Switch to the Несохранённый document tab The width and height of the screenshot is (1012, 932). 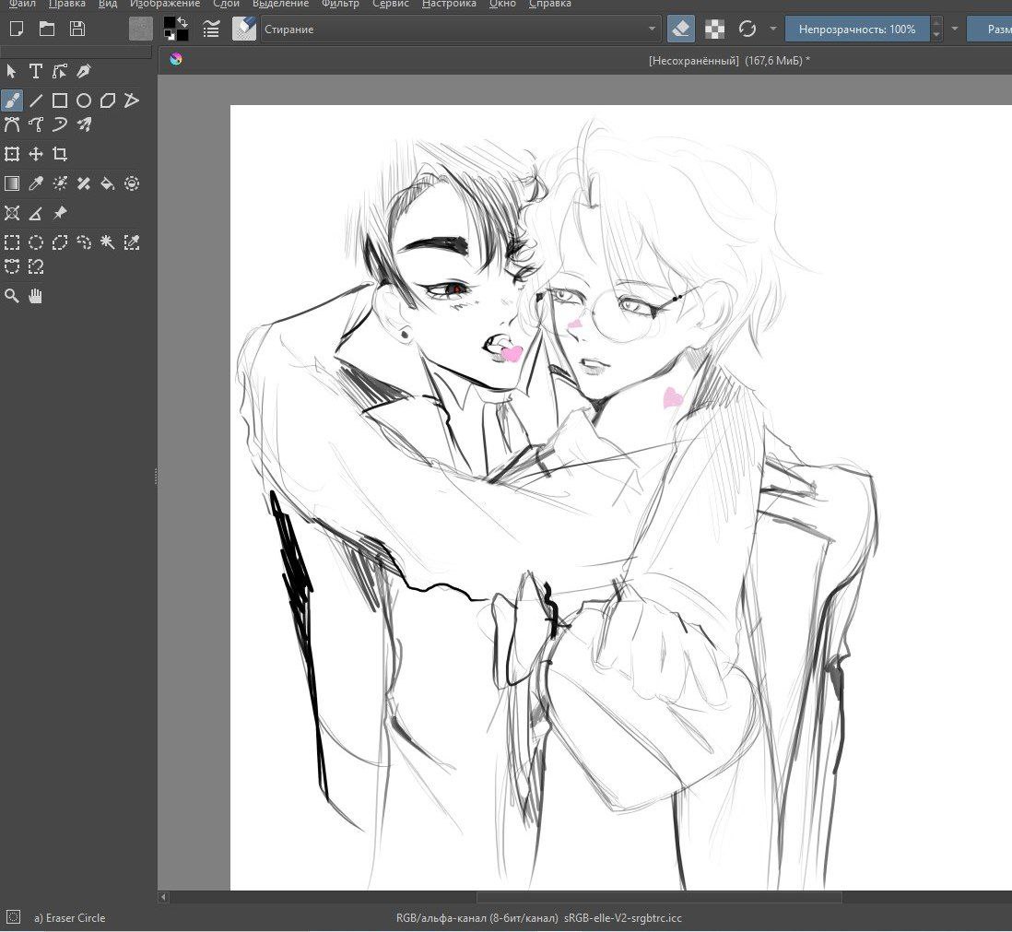[729, 61]
